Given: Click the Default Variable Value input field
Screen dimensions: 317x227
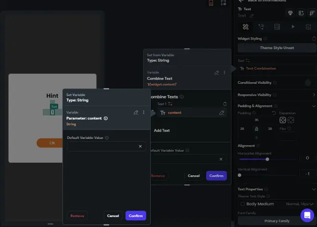Looking at the screenshot, I should [102, 147].
